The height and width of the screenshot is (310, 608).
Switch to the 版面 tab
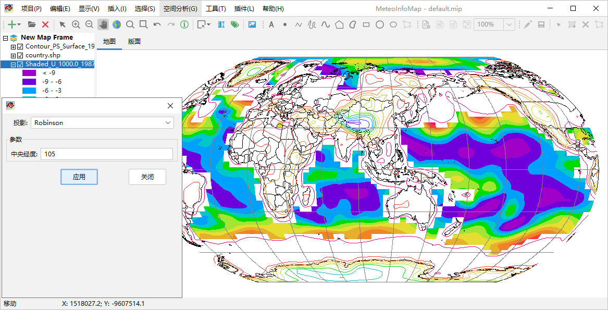point(134,42)
